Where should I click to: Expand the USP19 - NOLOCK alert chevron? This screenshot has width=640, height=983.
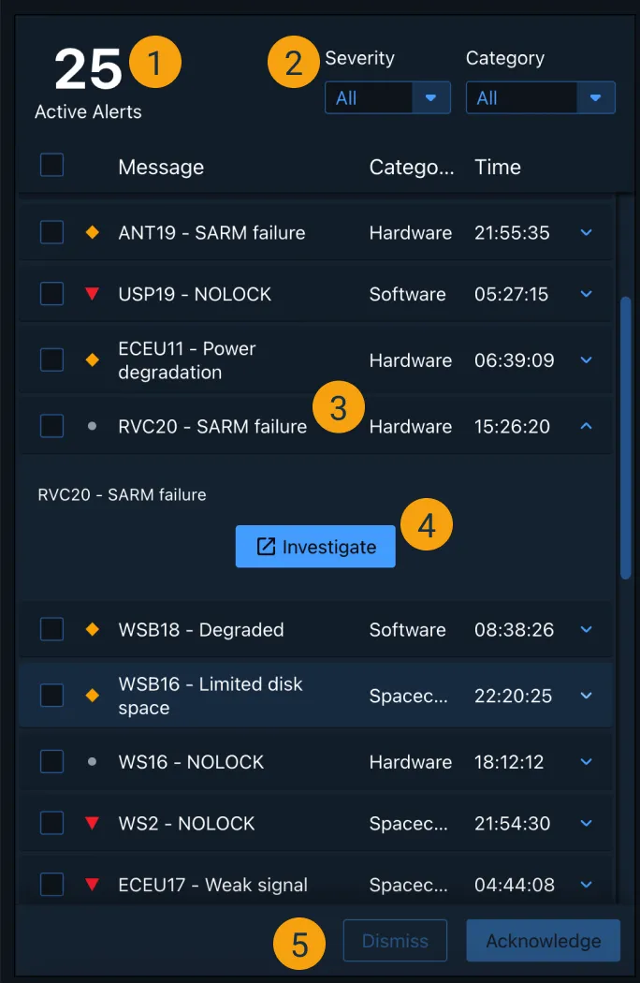586,294
